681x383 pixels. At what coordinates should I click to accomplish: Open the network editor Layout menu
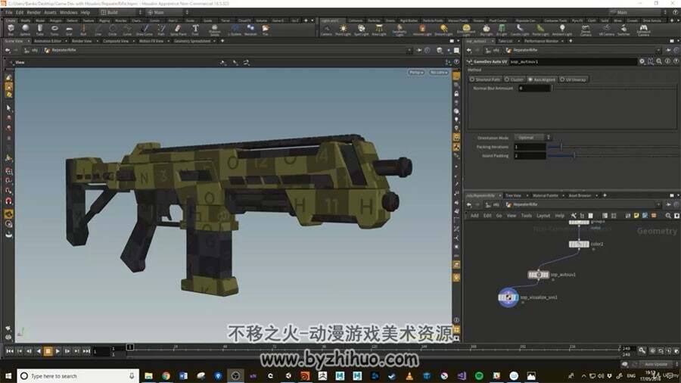click(543, 216)
